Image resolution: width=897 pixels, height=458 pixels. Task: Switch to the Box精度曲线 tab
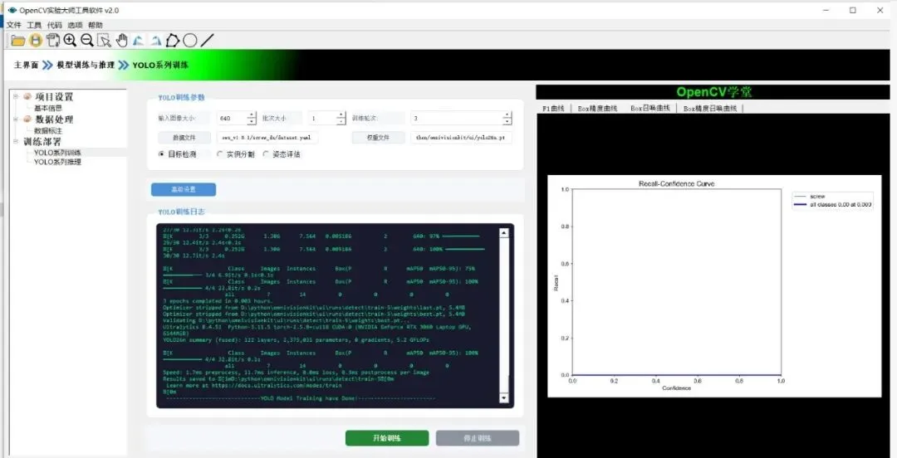(x=597, y=108)
